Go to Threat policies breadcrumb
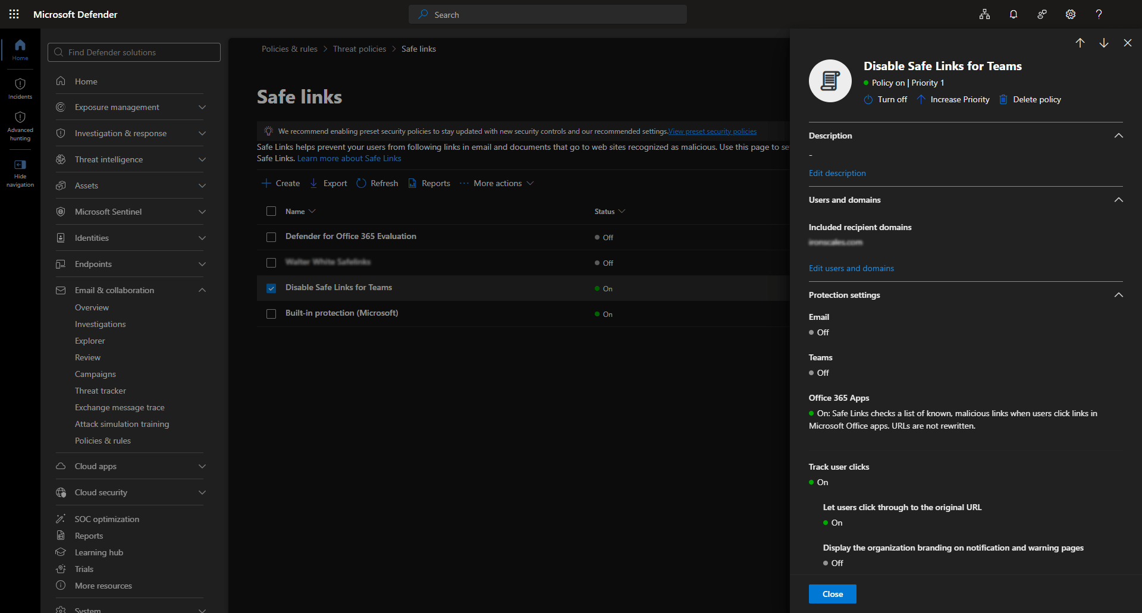Screen dimensions: 1142x613 coord(359,49)
